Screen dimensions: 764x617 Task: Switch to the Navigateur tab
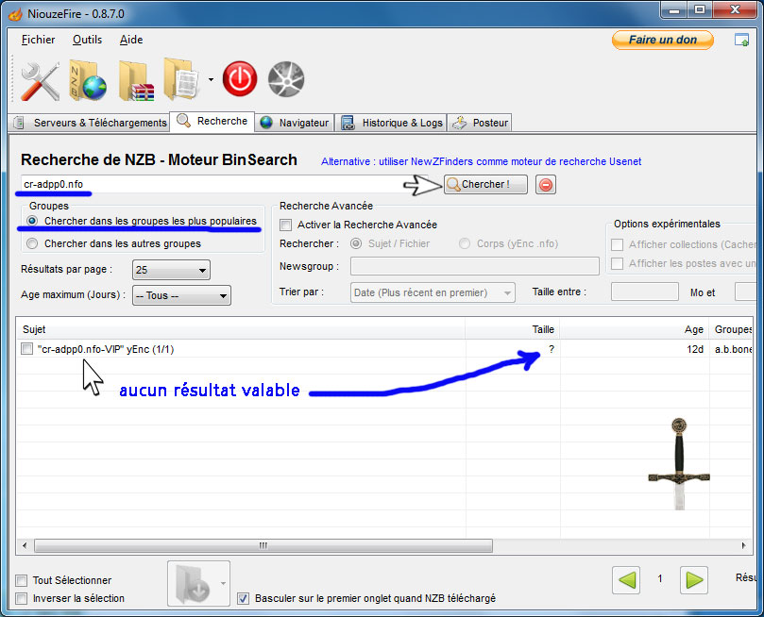295,123
